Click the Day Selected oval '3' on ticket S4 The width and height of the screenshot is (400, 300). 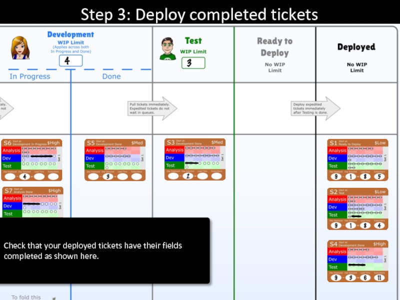(x=350, y=277)
